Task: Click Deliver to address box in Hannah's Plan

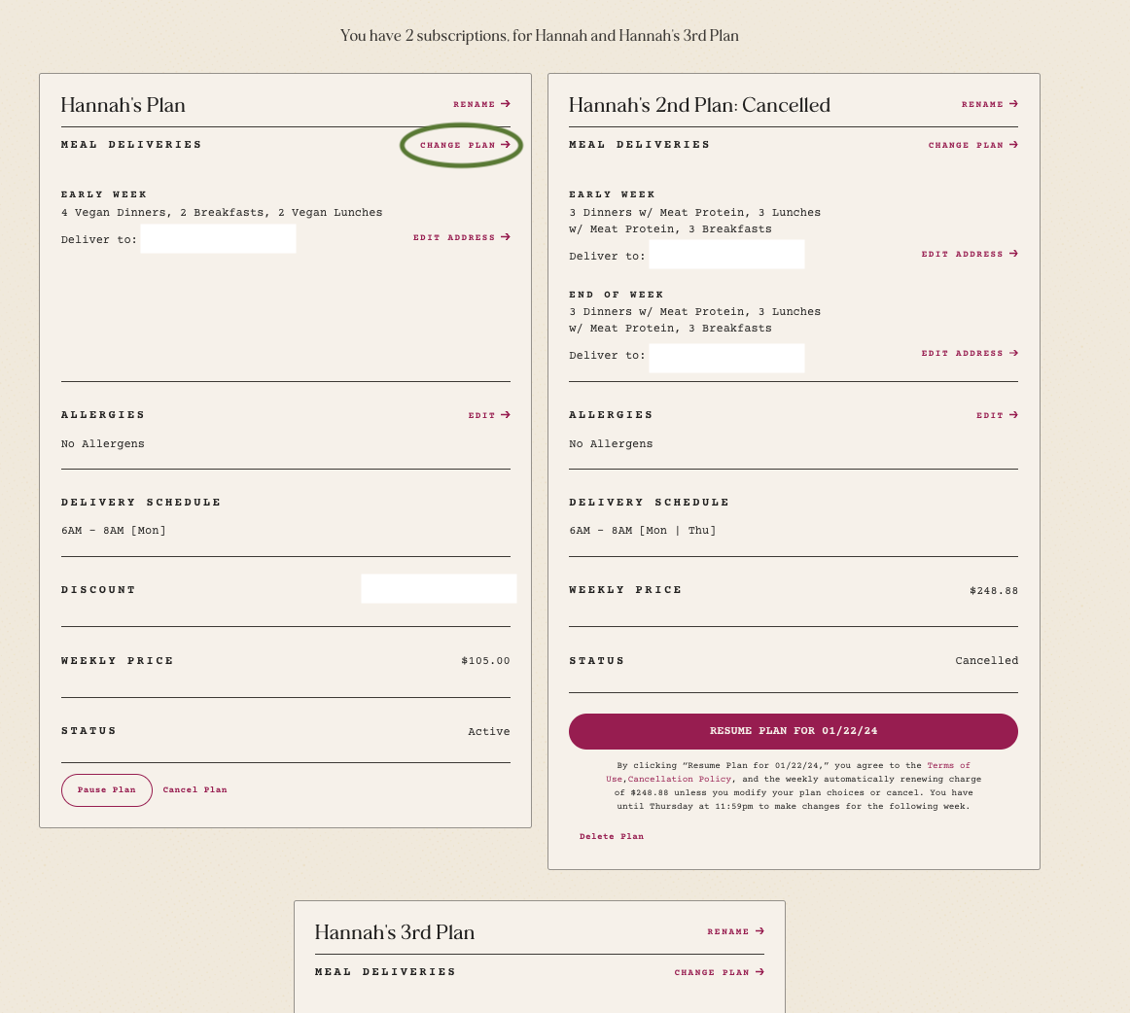Action: pos(219,238)
